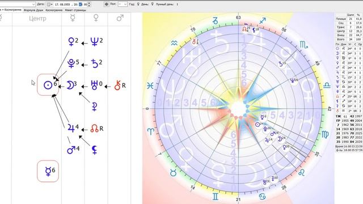This screenshot has height=204, width=363.
Task: Select the Mars glyph marked 4 in the formula
Action: pyautogui.click(x=71, y=150)
